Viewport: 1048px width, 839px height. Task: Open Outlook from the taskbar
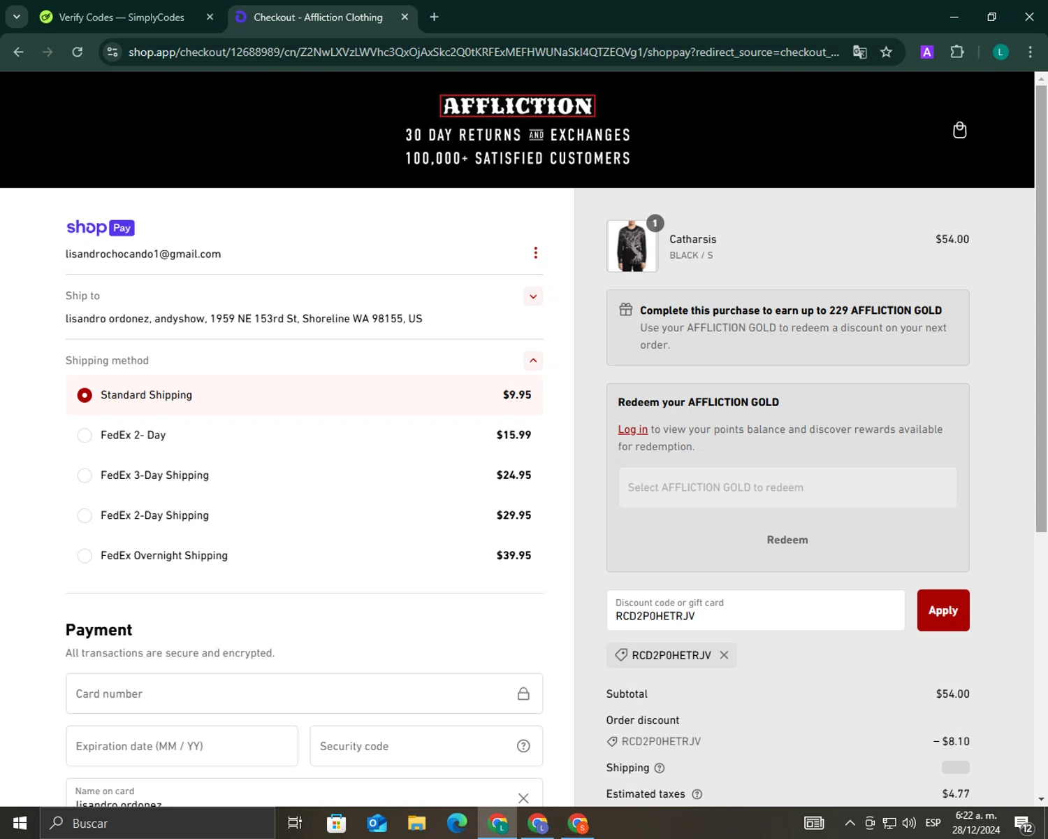coord(377,823)
